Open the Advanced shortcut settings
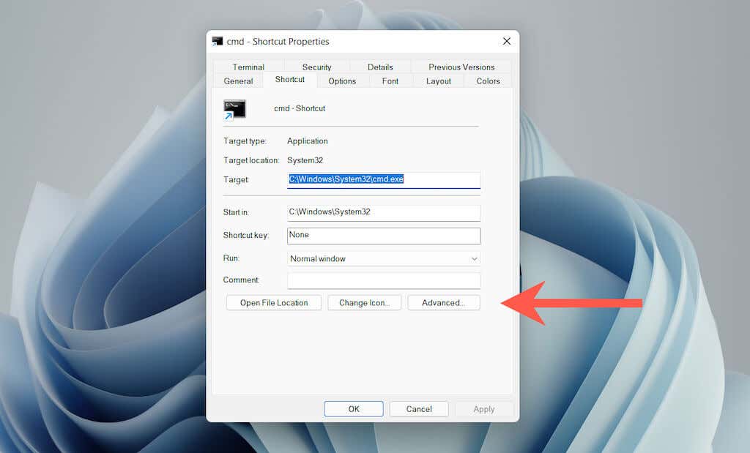Image resolution: width=750 pixels, height=453 pixels. click(x=444, y=302)
